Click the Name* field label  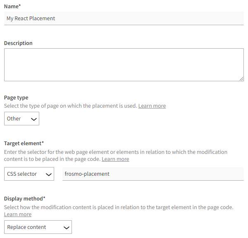12,6
